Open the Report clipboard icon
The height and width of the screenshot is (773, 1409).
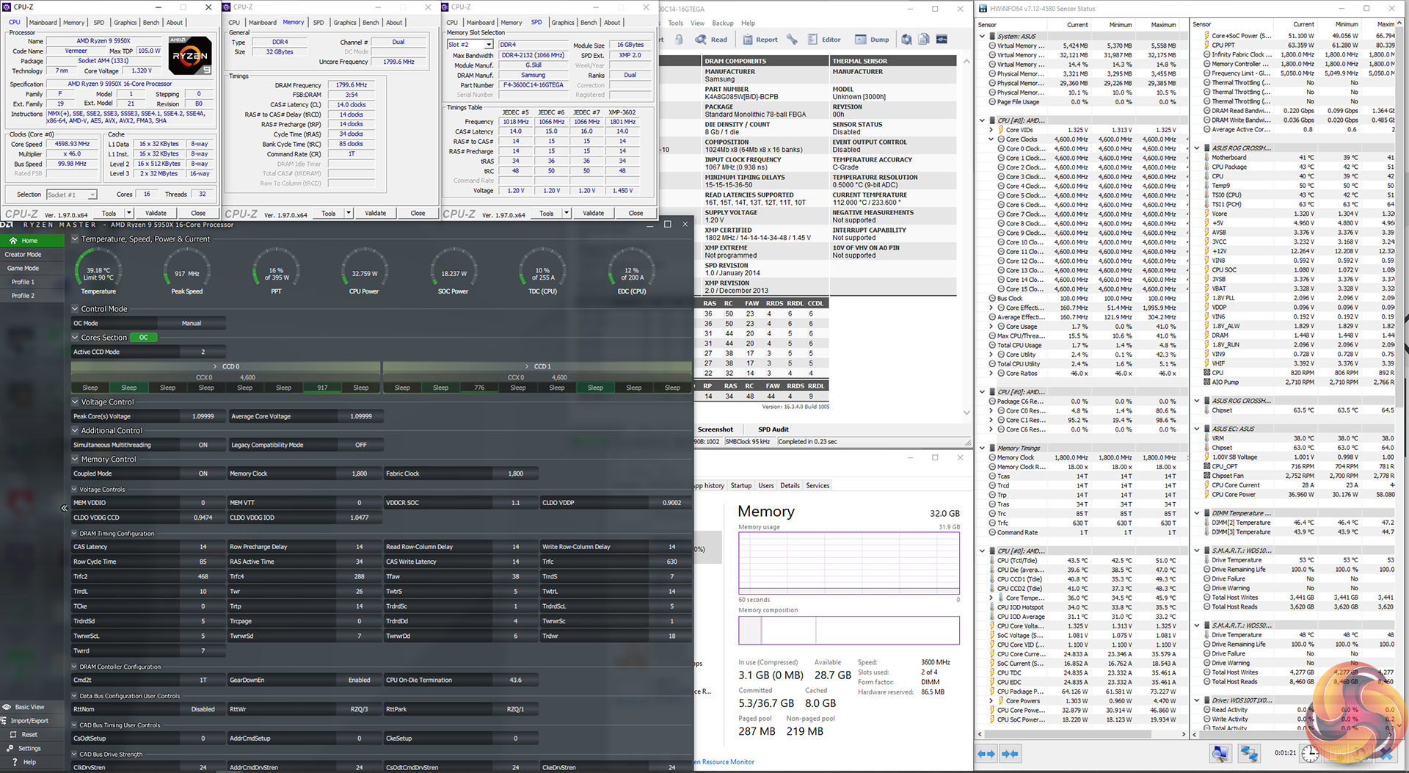[x=747, y=40]
